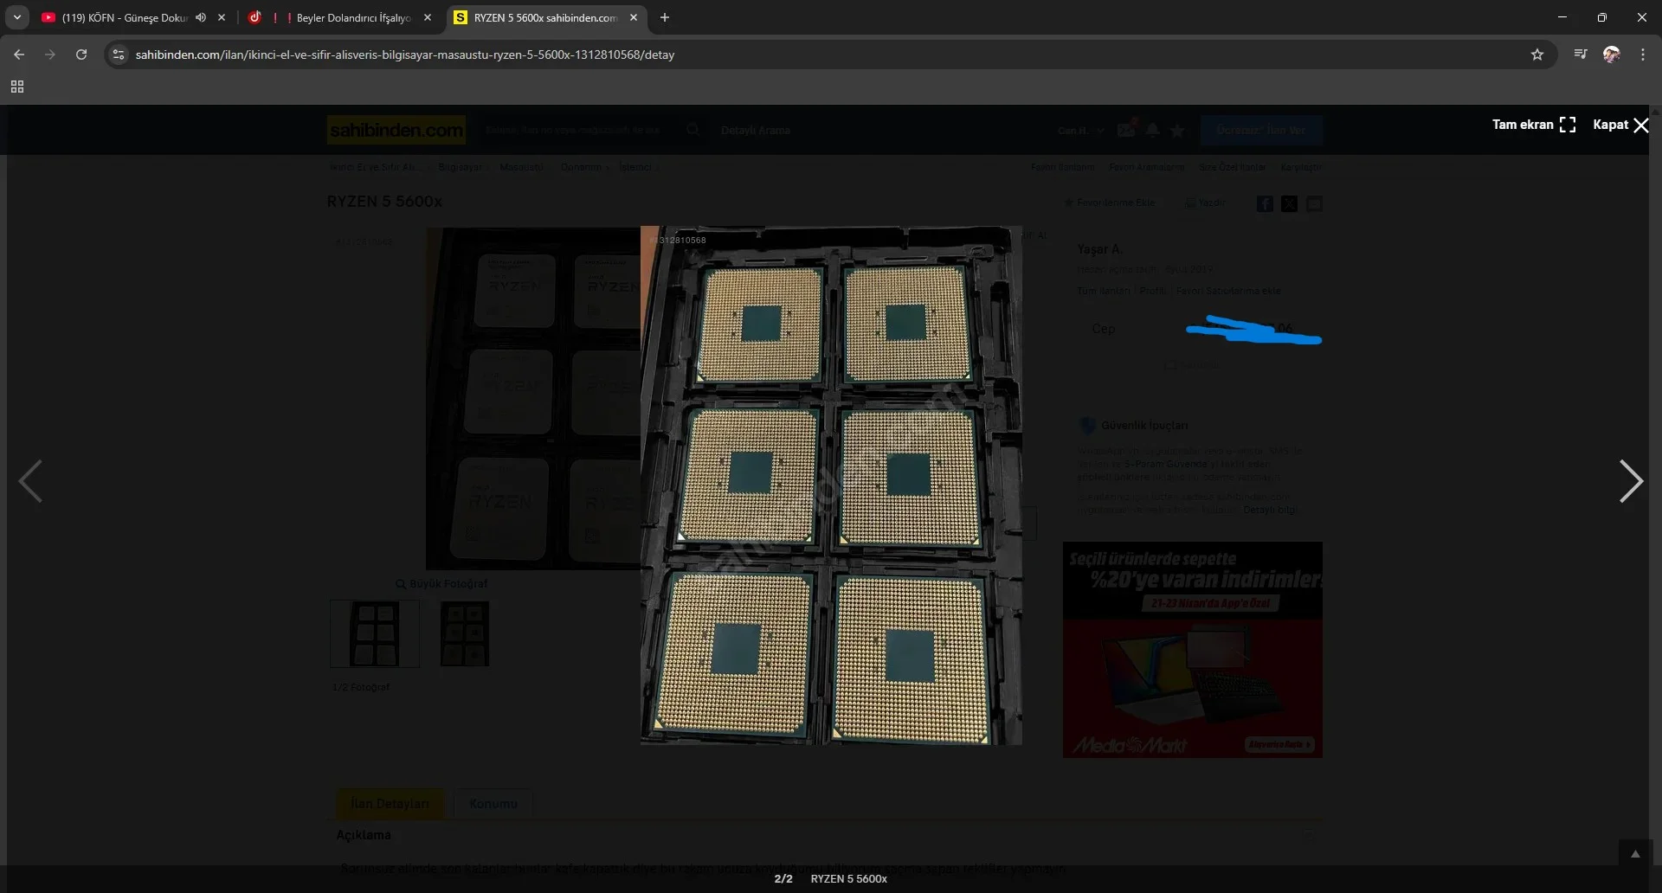
Task: Reload the sahibinden page
Action: (81, 55)
